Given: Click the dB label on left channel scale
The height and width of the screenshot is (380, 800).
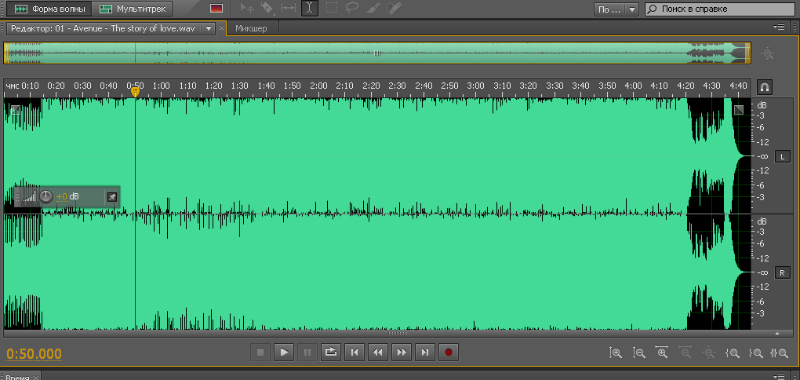Looking at the screenshot, I should [762, 104].
